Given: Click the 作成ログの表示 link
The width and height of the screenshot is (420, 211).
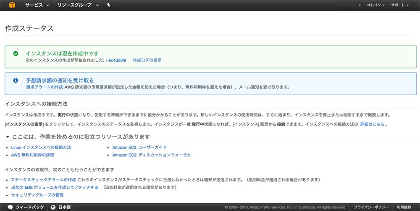Looking at the screenshot, I should point(147,60).
